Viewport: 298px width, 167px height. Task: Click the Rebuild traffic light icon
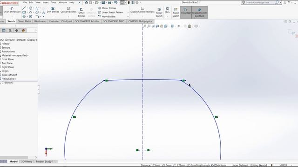(129, 2)
